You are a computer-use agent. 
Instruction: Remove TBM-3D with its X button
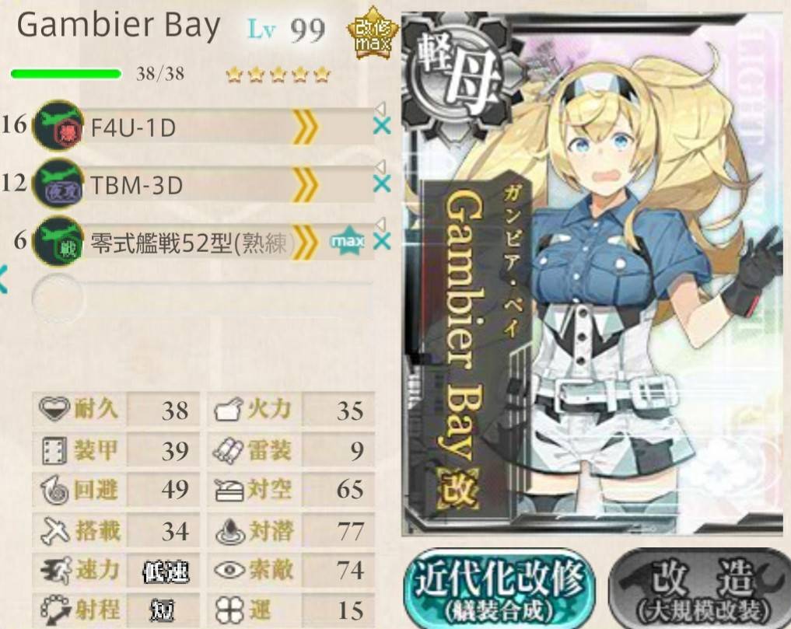tap(382, 183)
